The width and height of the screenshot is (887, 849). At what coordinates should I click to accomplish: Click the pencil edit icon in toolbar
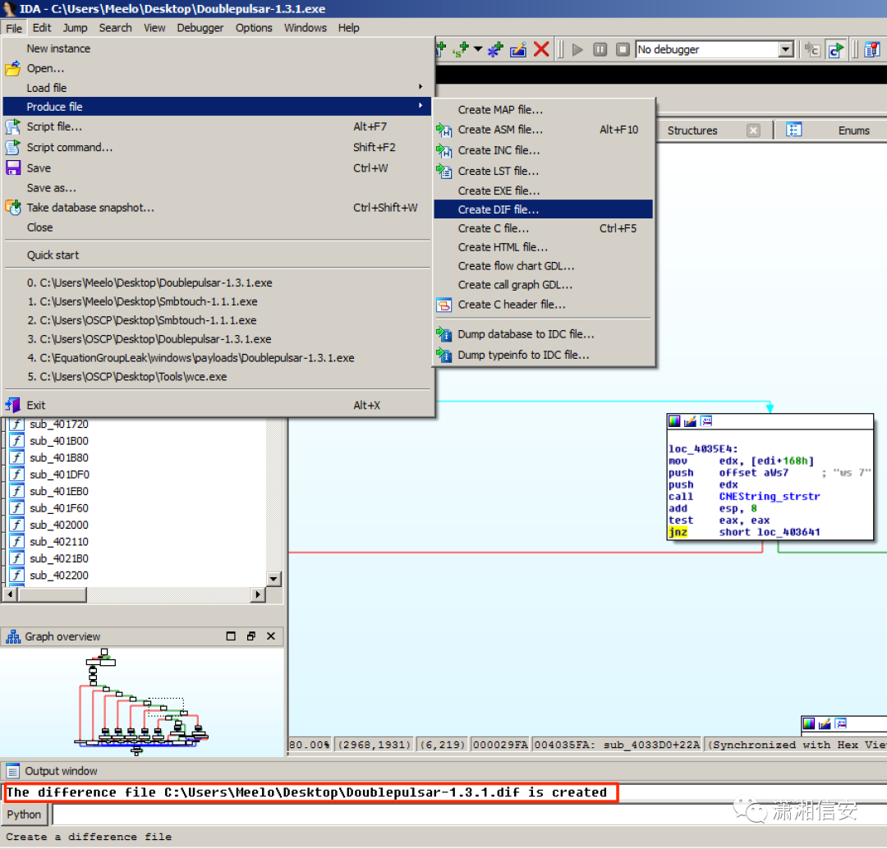tap(518, 50)
